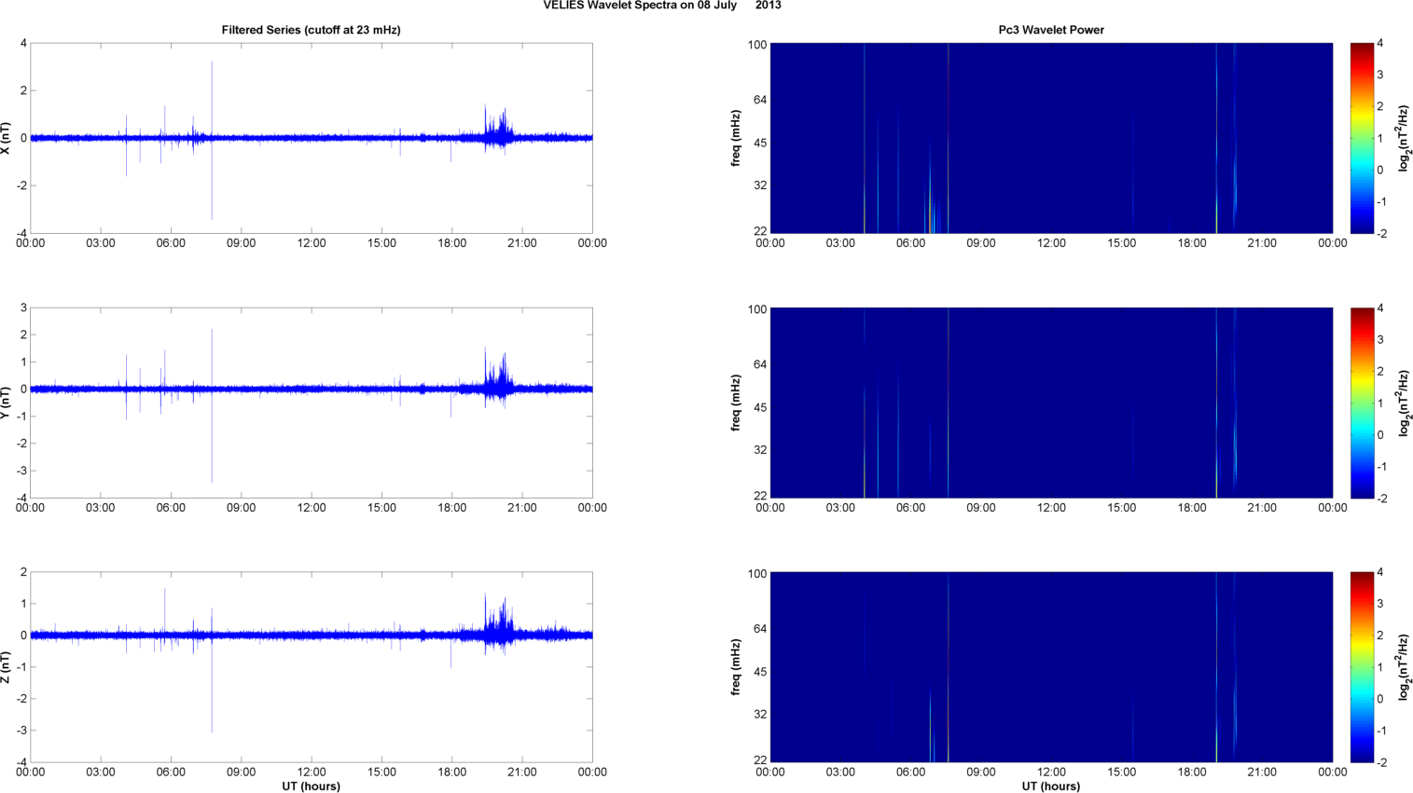Click the 12:00 tick under the top spectrogram

pos(1051,243)
